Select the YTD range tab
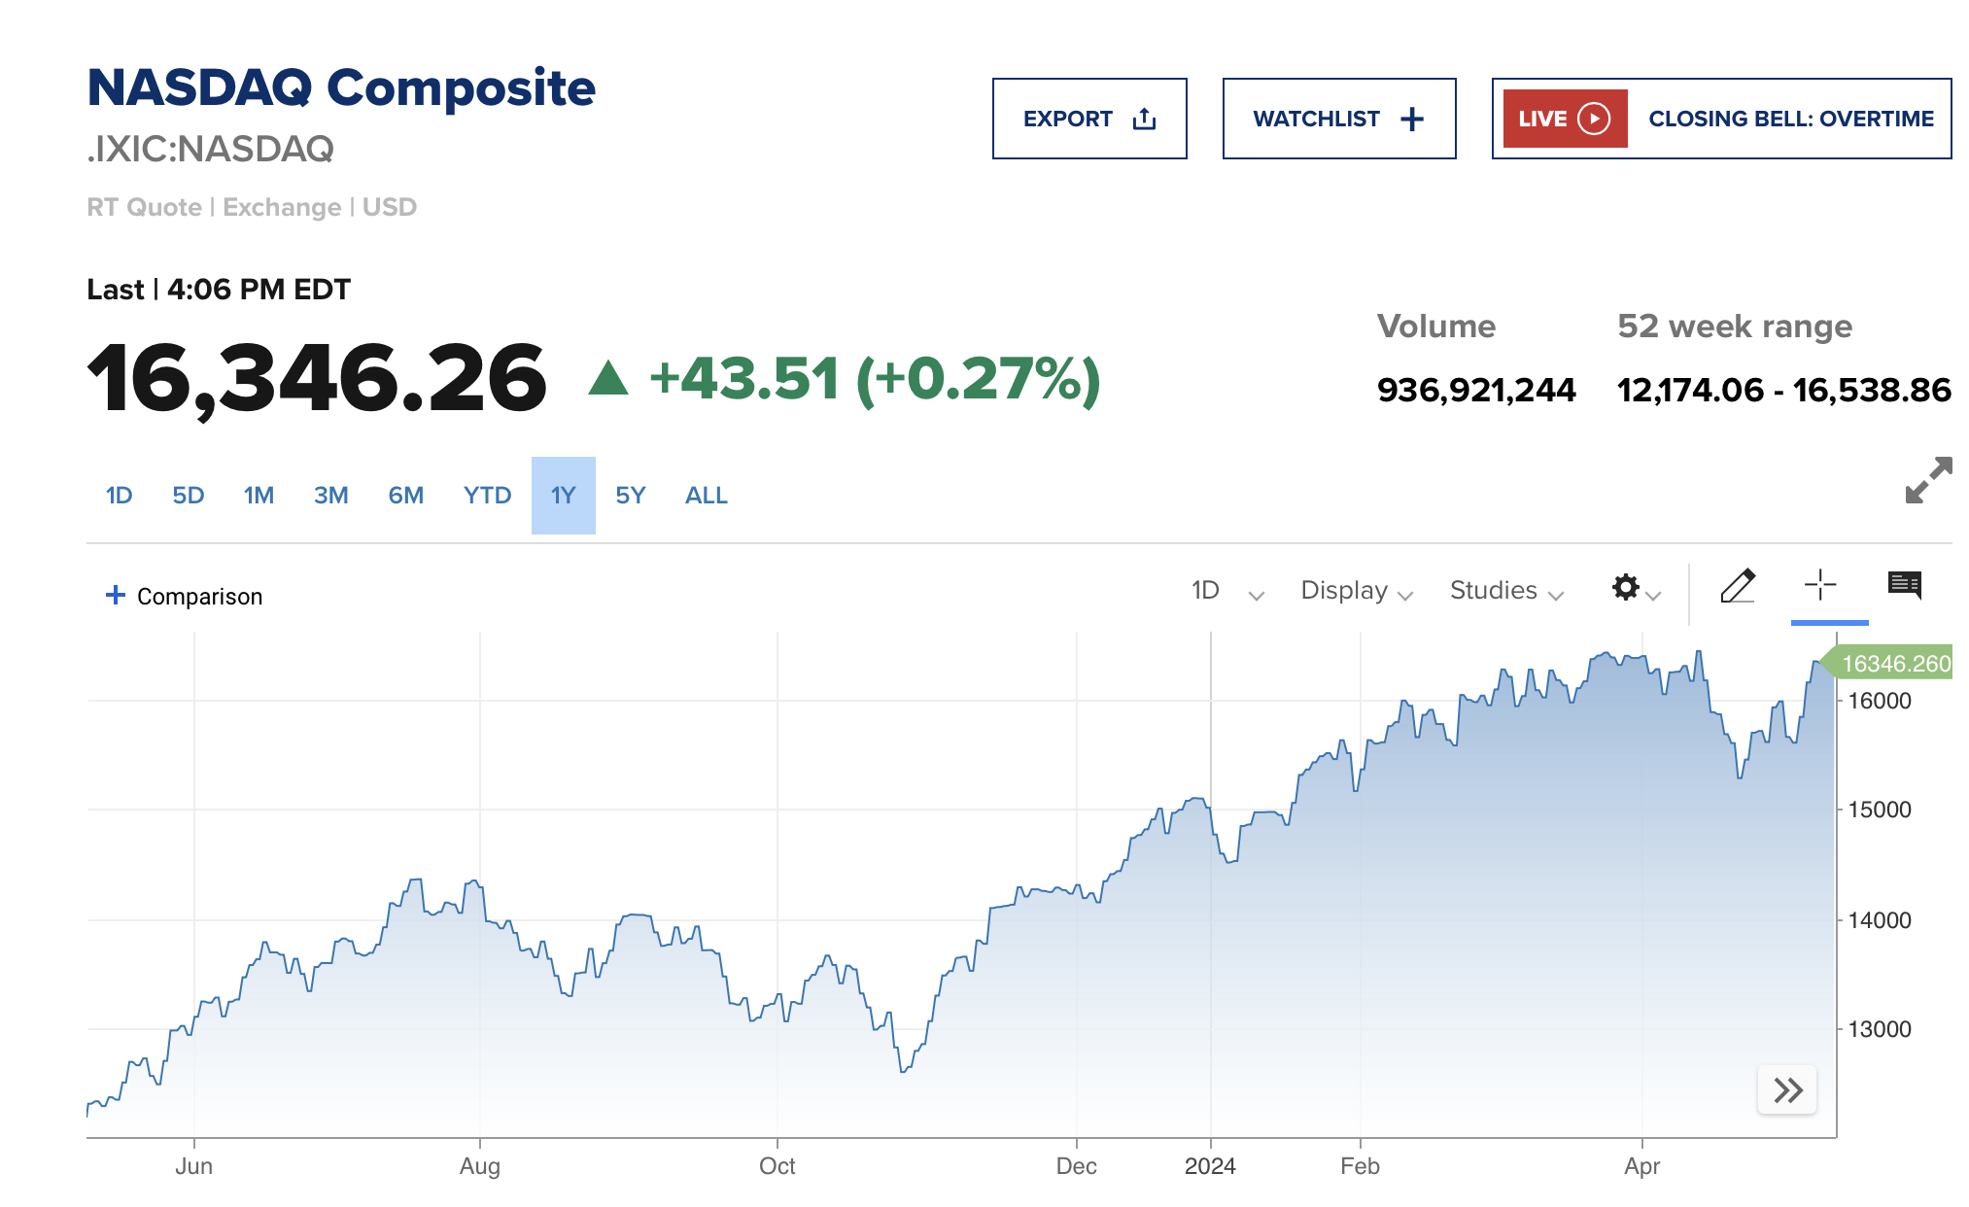1969x1207 pixels. click(x=487, y=496)
